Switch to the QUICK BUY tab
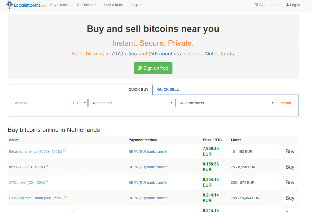Image resolution: width=312 pixels, height=212 pixels. tap(139, 89)
